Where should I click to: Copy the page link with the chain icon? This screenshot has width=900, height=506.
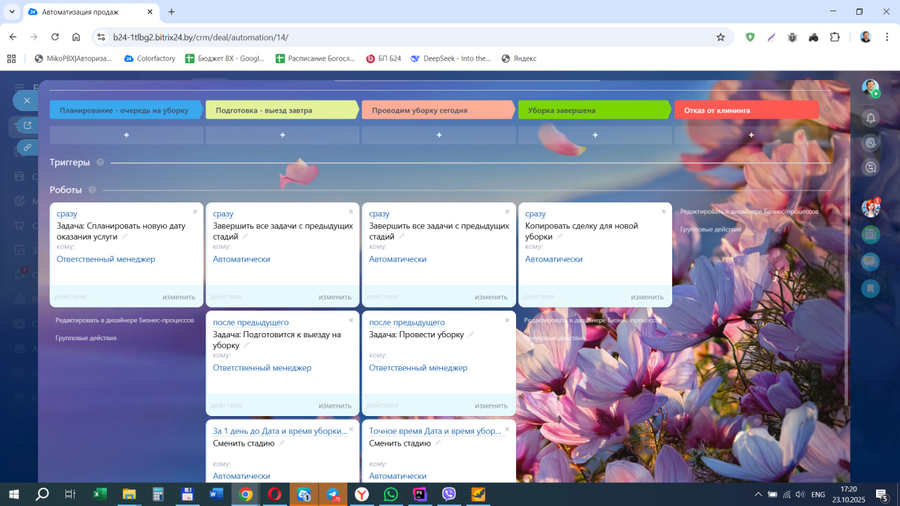pos(27,148)
